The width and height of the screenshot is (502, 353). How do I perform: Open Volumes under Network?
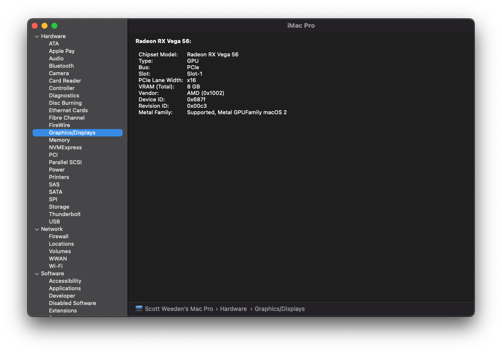(x=60, y=251)
